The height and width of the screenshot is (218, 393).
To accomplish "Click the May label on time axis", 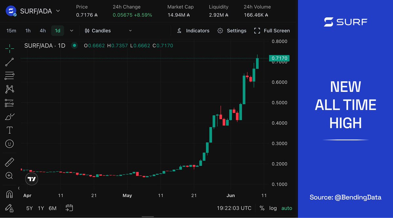I will (127, 195).
